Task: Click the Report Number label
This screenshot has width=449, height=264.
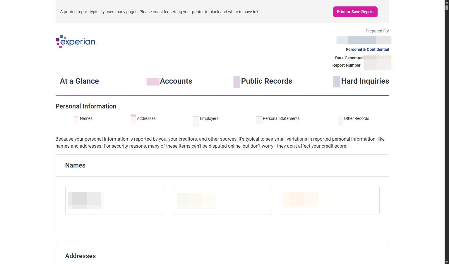Action: (346, 65)
